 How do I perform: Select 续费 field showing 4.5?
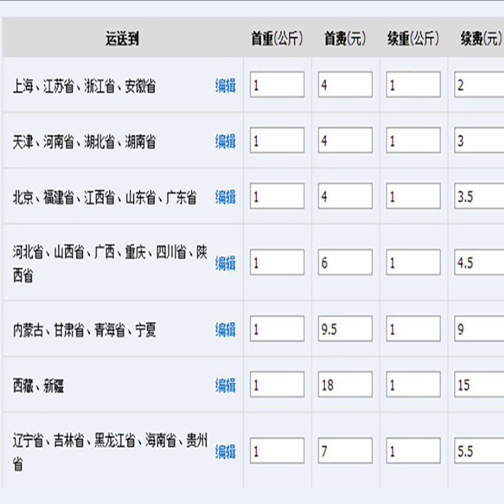pos(480,262)
